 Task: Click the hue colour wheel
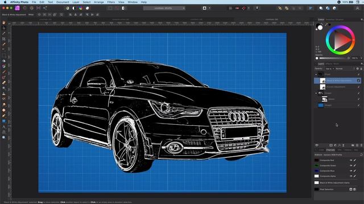click(x=340, y=40)
